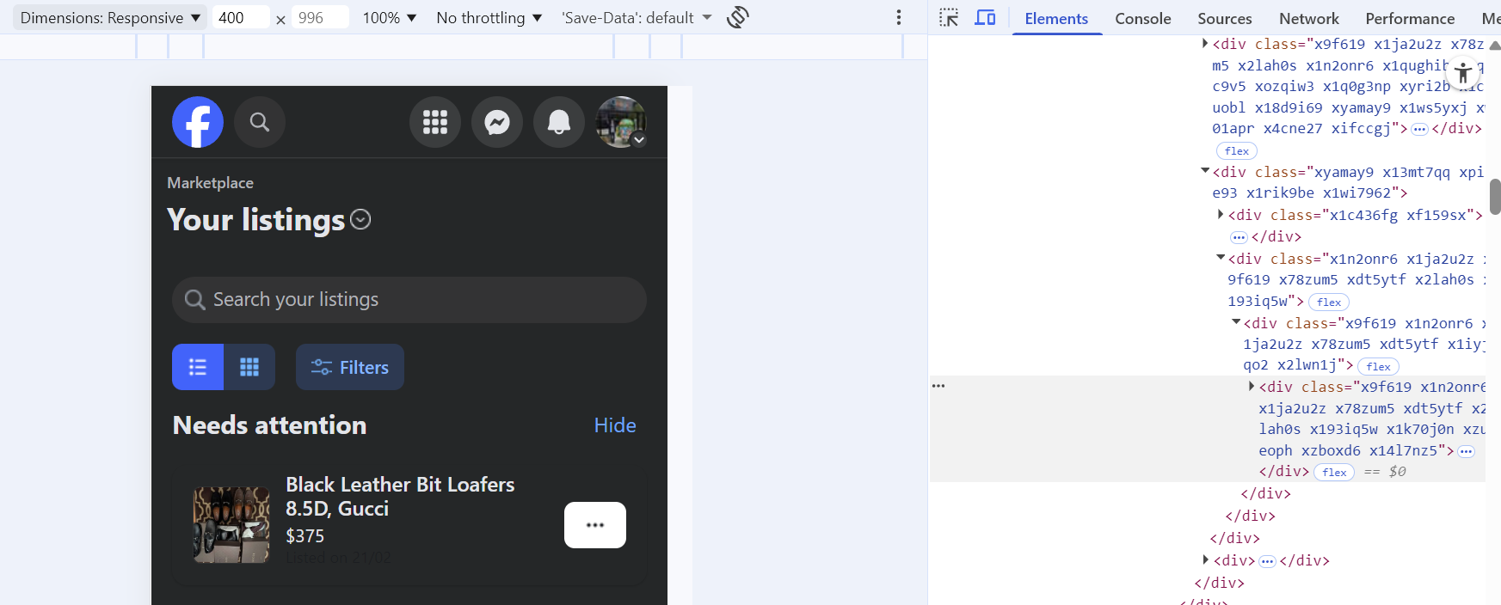Image resolution: width=1501 pixels, height=605 pixels.
Task: Open the Facebook menu grid icon
Action: click(435, 122)
